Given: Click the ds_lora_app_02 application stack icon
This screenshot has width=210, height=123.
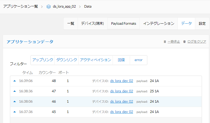Looking at the screenshot, I should click(49, 7).
